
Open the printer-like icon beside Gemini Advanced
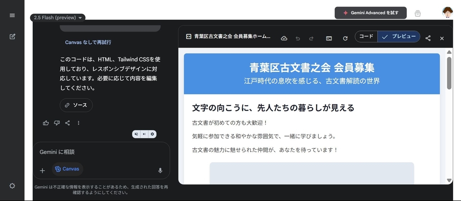(x=418, y=13)
